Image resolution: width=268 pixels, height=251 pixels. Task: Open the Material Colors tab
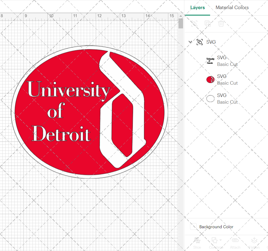click(x=232, y=8)
